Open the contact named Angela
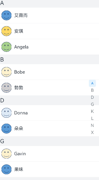Image resolution: width=99 pixels, height=180 pixels. (49, 47)
